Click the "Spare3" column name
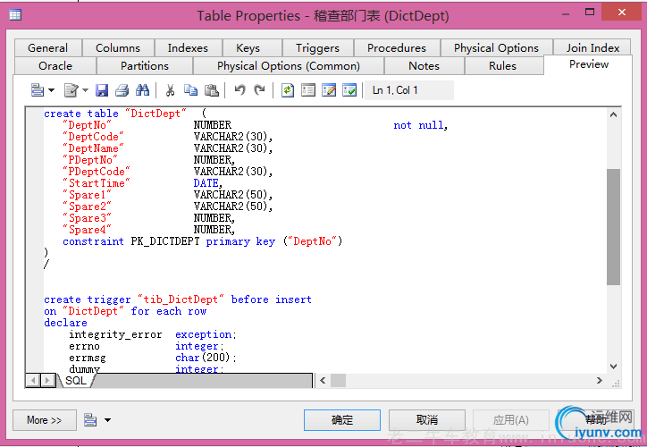This screenshot has height=447, width=647. (x=87, y=218)
